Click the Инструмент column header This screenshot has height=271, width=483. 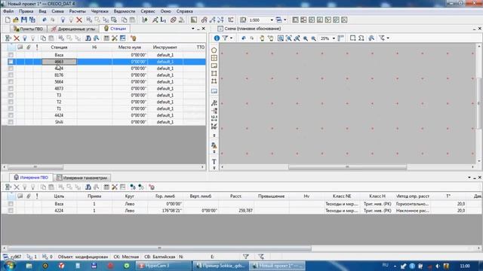165,47
